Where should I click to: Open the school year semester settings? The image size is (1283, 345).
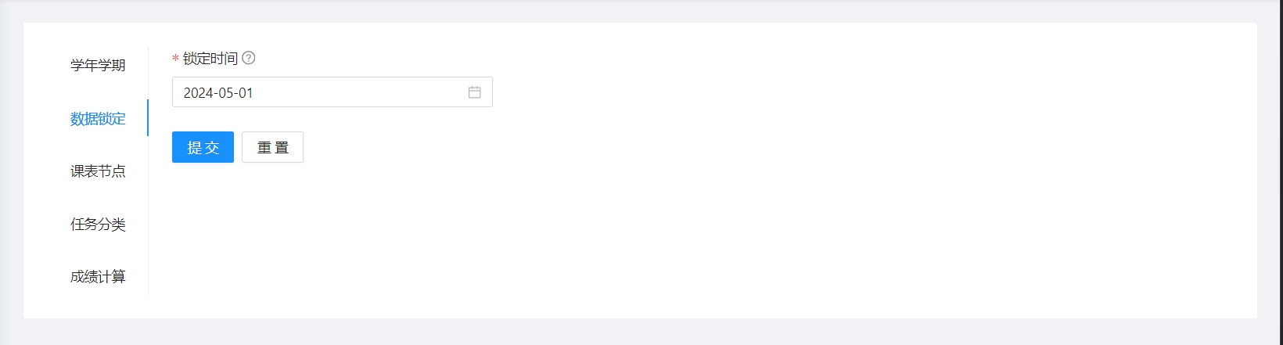pos(98,65)
